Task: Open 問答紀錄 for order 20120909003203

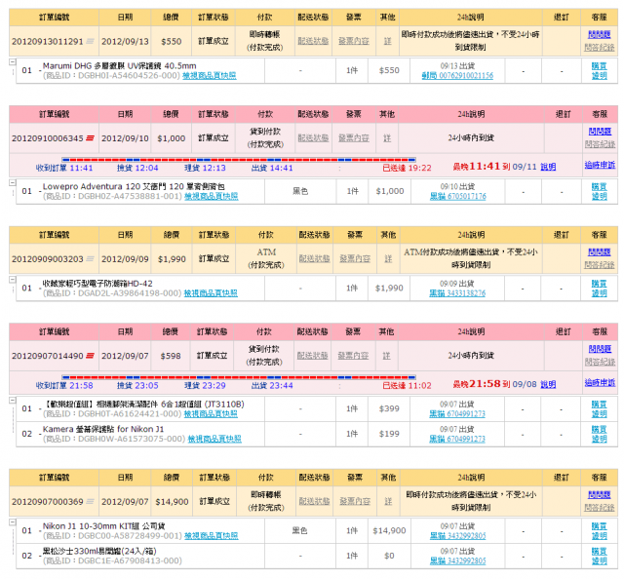Action: (x=600, y=265)
